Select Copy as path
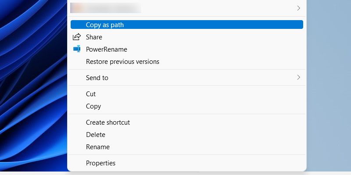Image resolution: width=351 pixels, height=175 pixels. pos(187,24)
